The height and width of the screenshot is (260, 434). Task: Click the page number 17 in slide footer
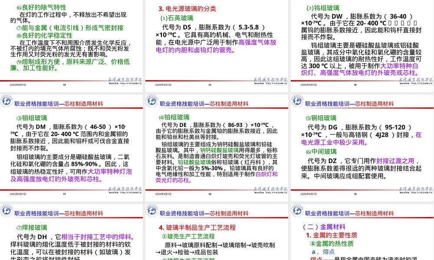[64, 194]
